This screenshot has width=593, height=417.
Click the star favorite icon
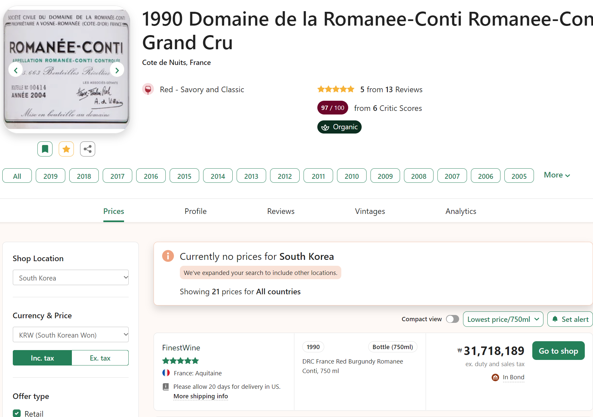[66, 149]
